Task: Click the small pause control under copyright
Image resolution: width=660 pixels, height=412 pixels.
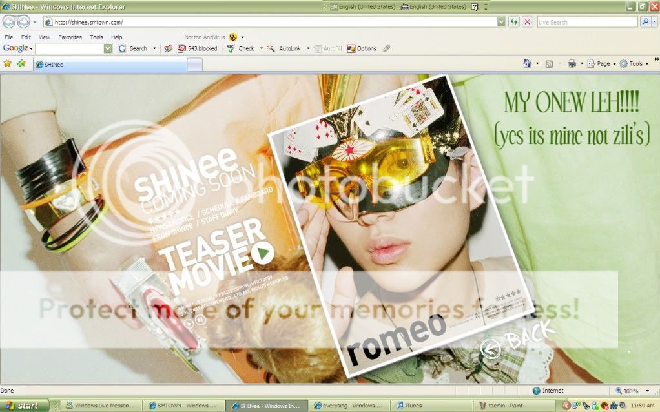Action: click(x=201, y=321)
